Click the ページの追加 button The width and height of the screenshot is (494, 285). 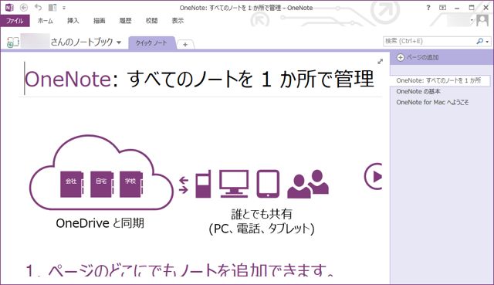(418, 57)
